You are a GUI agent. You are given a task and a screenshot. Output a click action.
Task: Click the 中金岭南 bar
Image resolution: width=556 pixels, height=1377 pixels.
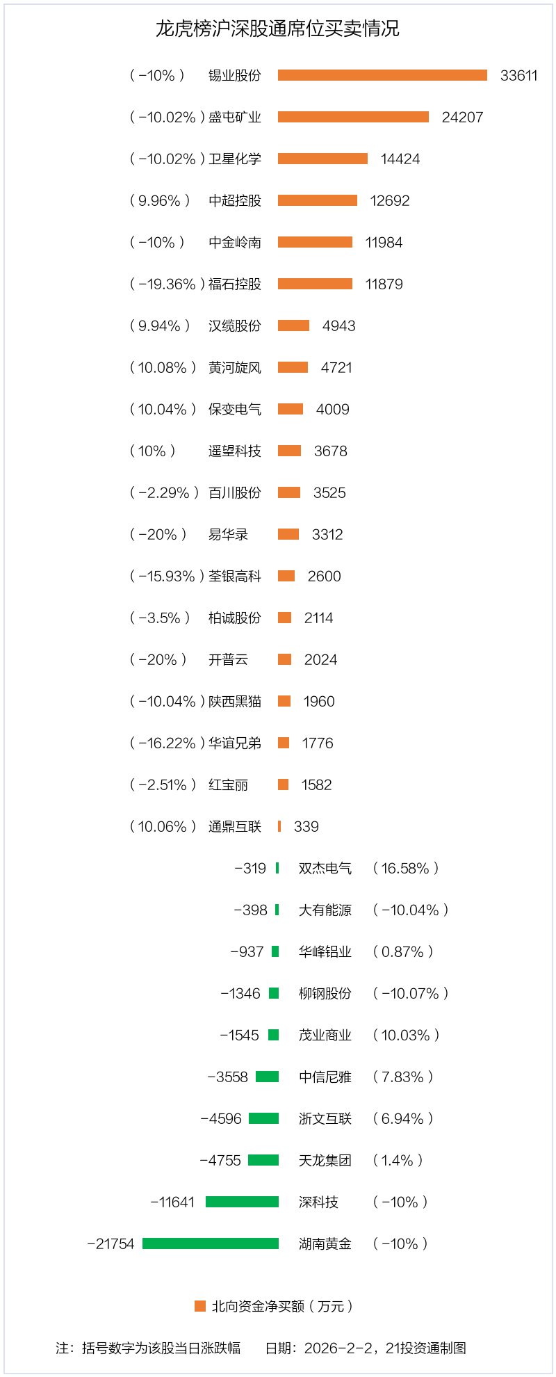315,242
